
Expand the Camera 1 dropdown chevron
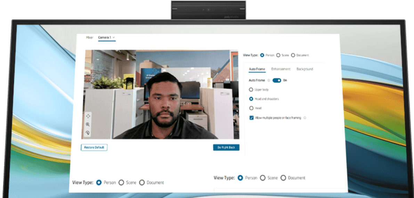114,37
